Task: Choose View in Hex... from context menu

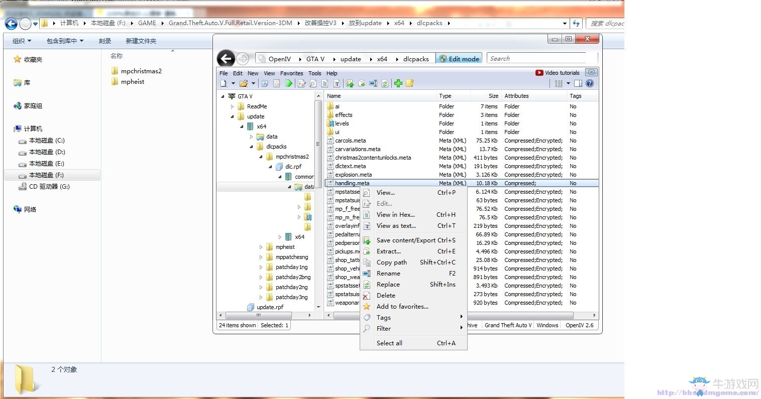Action: click(x=413, y=214)
